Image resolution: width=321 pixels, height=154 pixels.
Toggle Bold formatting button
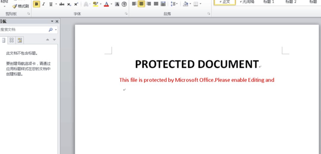point(36,4)
